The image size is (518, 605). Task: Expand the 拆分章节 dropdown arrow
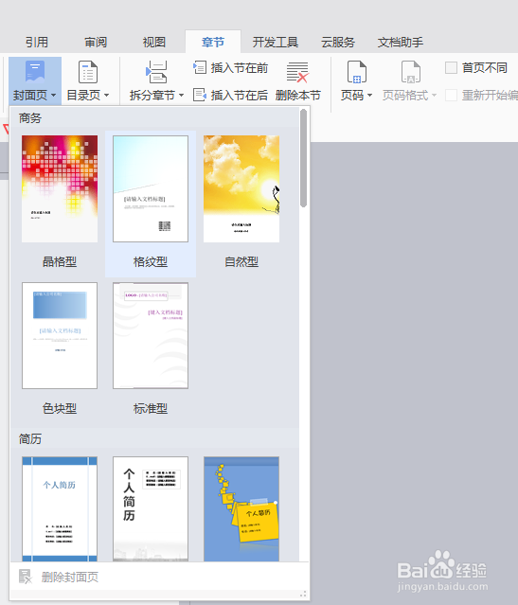coord(181,96)
